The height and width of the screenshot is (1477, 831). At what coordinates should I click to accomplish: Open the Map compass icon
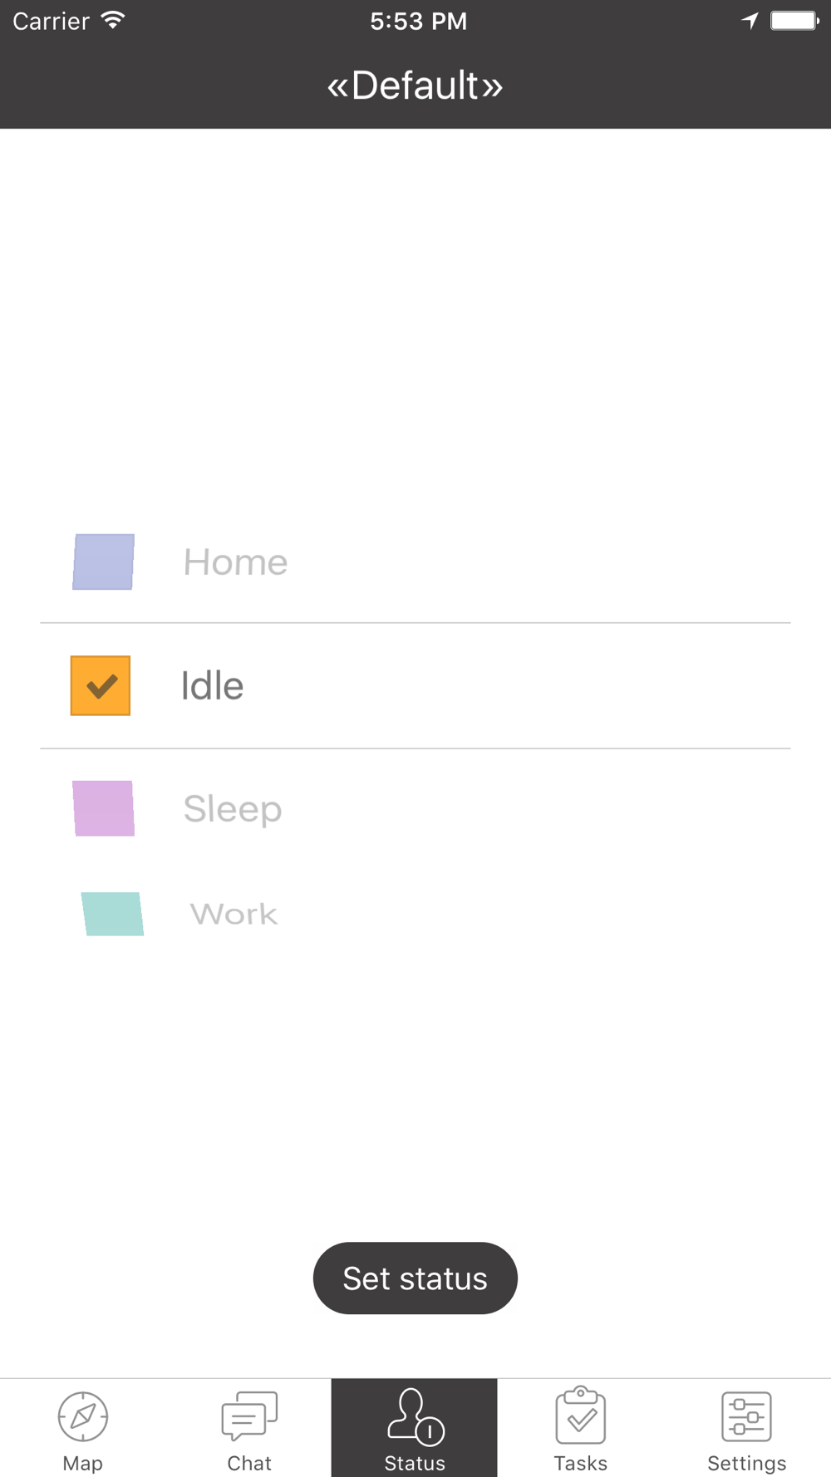(x=83, y=1416)
